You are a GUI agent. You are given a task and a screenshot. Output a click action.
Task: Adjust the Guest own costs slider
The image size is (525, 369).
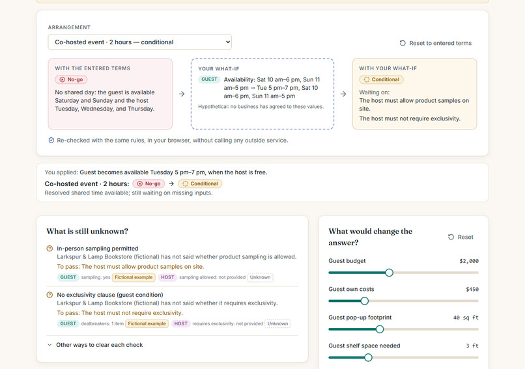403,301
